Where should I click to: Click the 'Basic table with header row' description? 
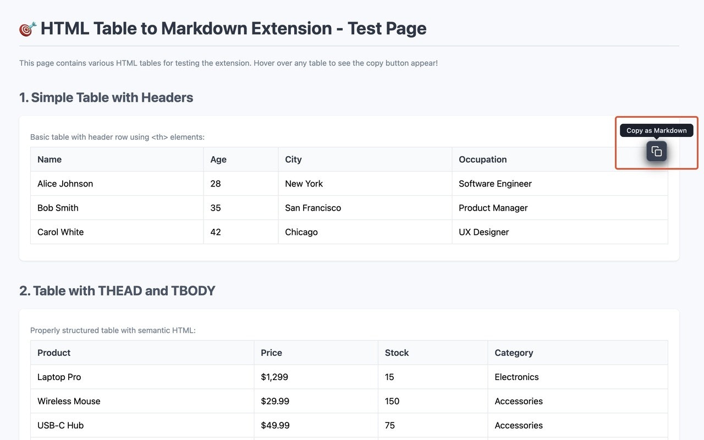click(x=117, y=137)
